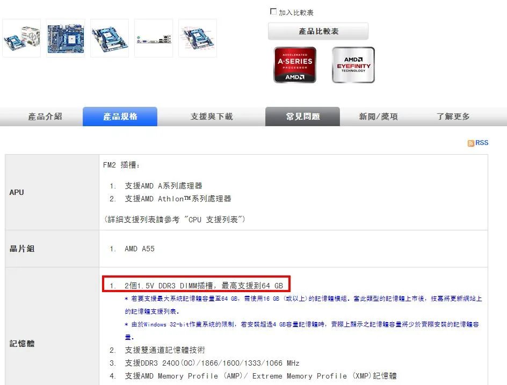Click the RSS text link
507x385 pixels.
[x=481, y=142]
